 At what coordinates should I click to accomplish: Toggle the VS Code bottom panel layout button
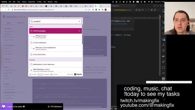(x=158, y=6)
